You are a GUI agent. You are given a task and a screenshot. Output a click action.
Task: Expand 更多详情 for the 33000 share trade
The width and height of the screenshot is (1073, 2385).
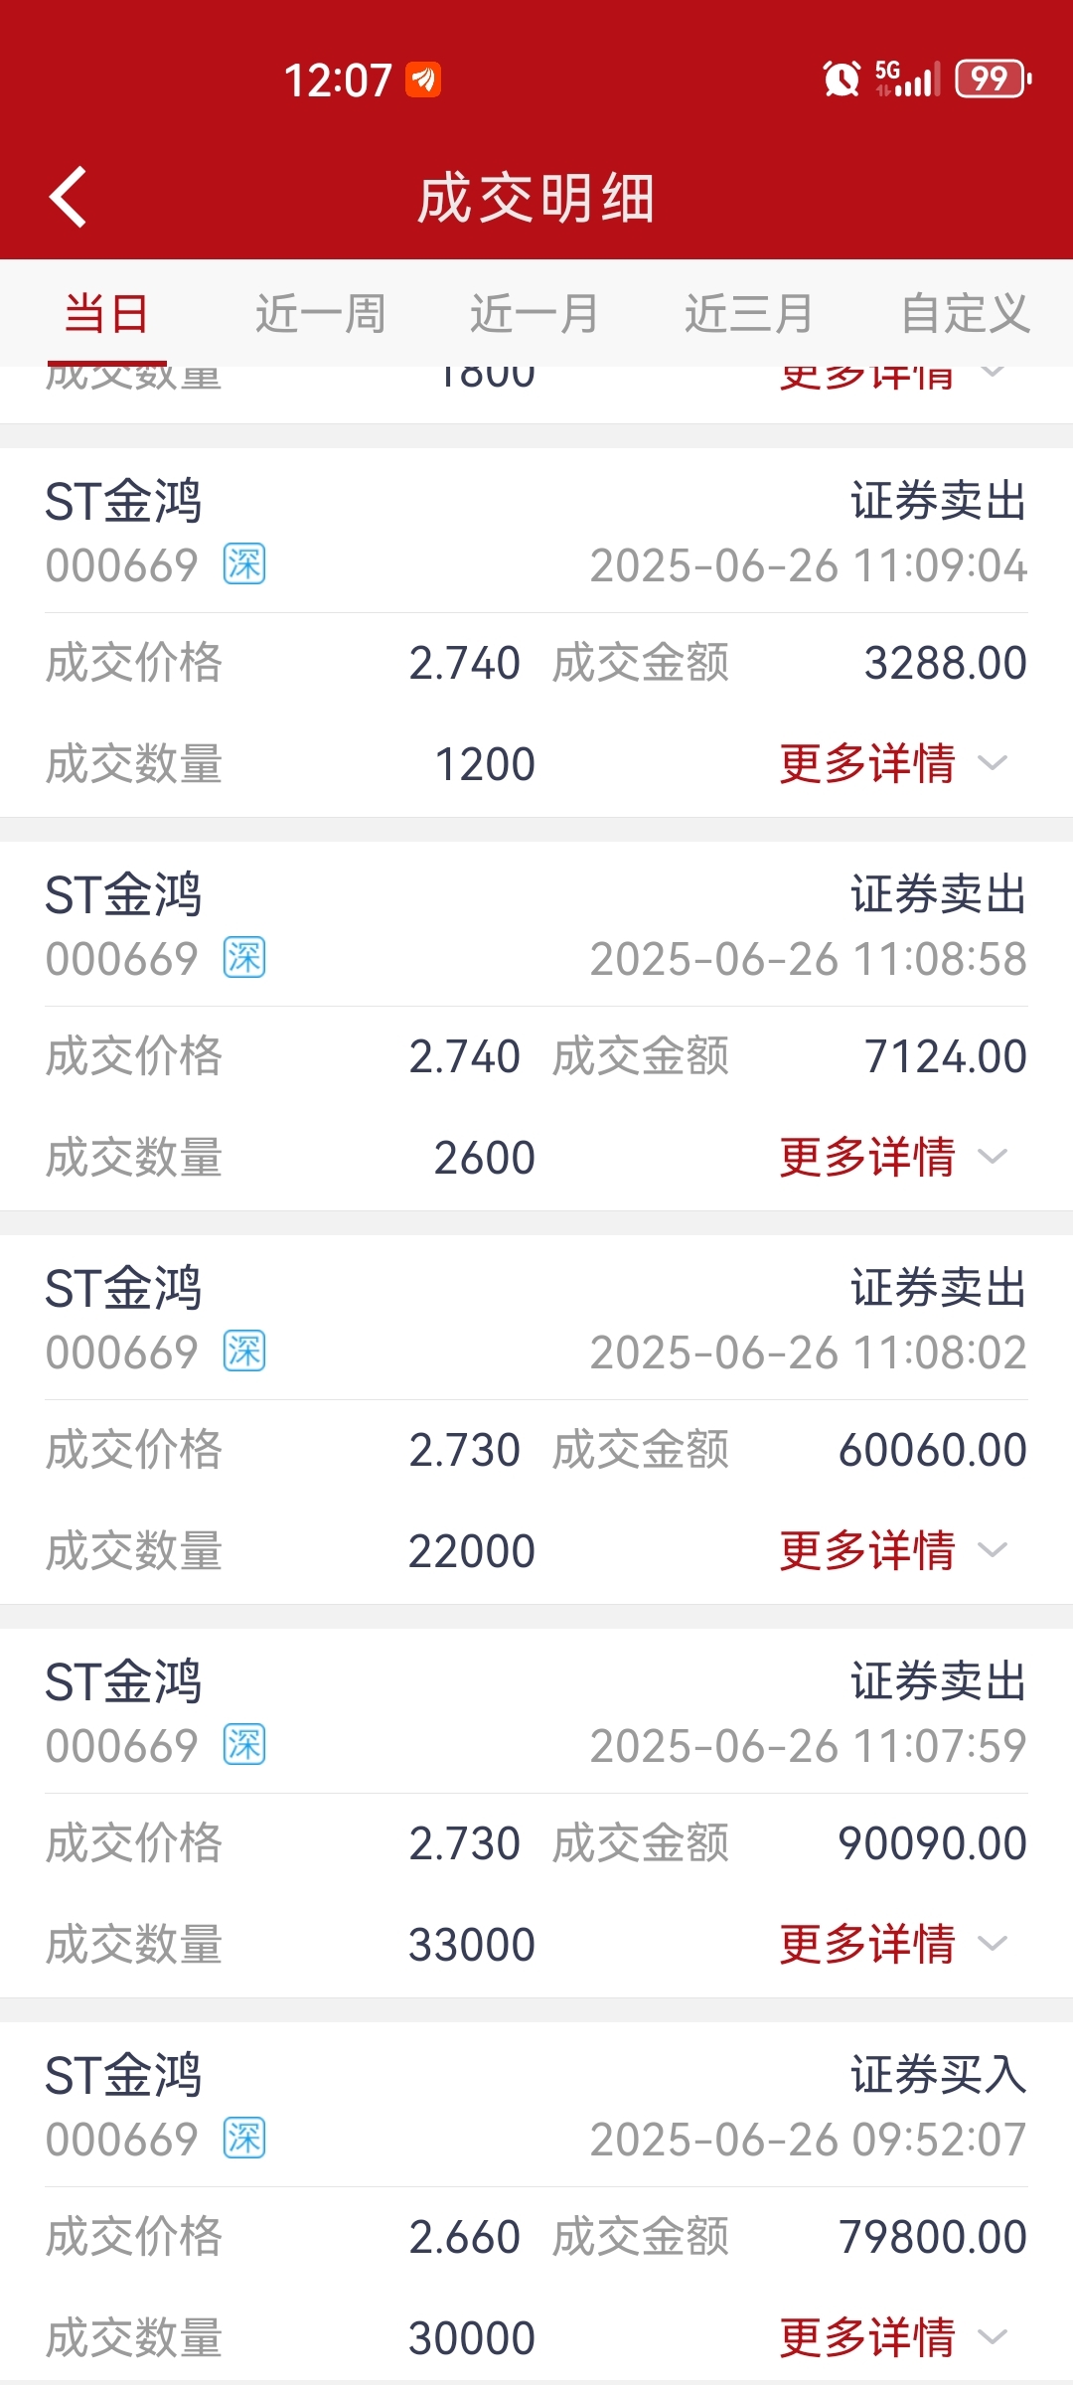point(893,1944)
